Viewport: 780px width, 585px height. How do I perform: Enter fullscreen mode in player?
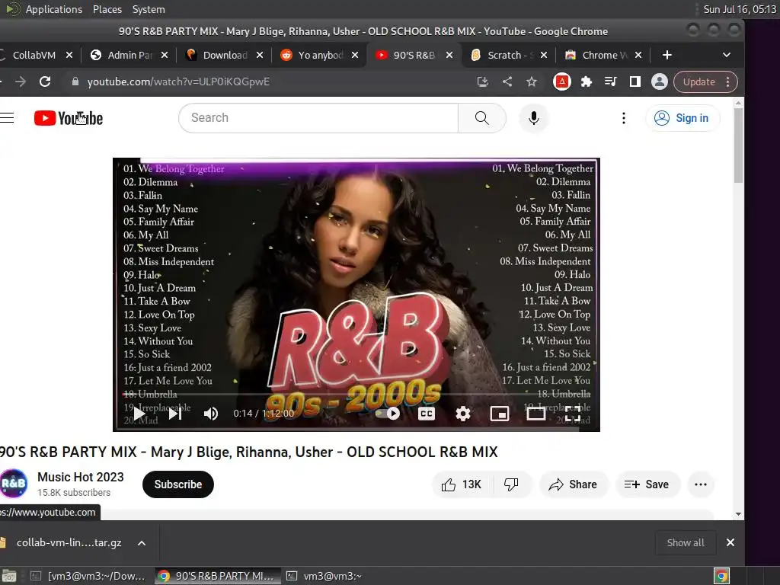click(x=573, y=414)
